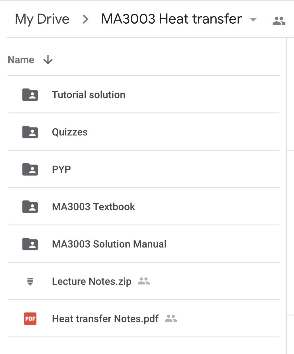Select the Tutorial solution row by its name

coord(89,94)
